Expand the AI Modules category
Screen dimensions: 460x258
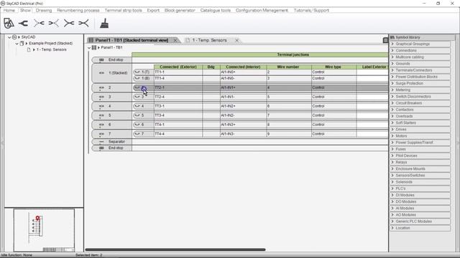[392, 209]
